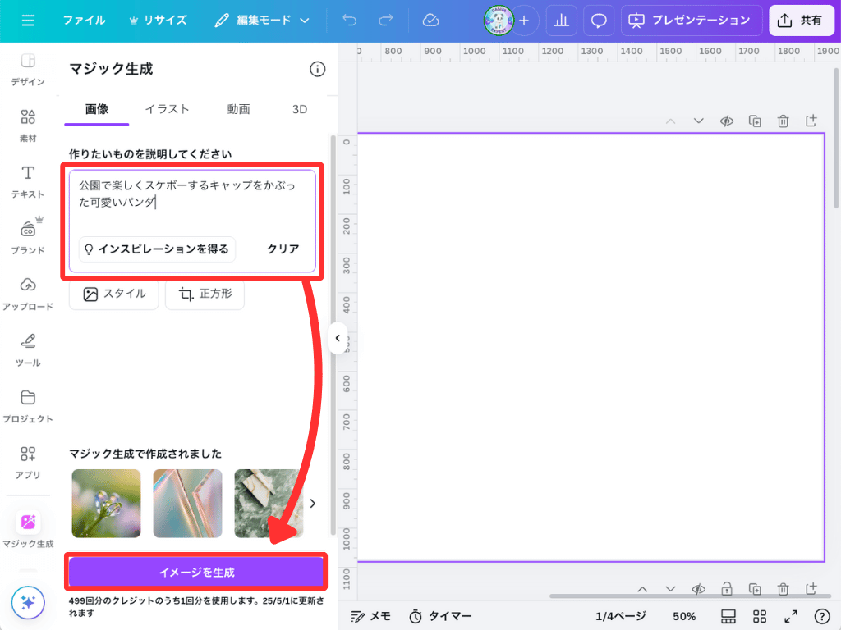Screen dimensions: 841x630
Task: Click the イメージを生成 button
Action: click(195, 572)
